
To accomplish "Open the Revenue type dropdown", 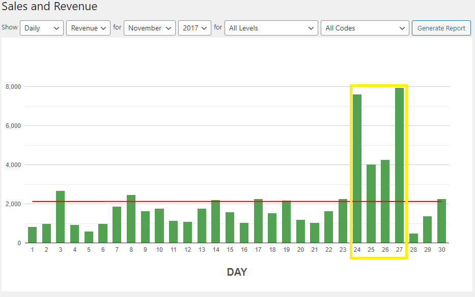I will coord(88,28).
